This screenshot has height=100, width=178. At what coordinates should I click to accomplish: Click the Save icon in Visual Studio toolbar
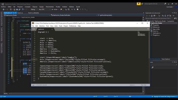tap(17, 9)
